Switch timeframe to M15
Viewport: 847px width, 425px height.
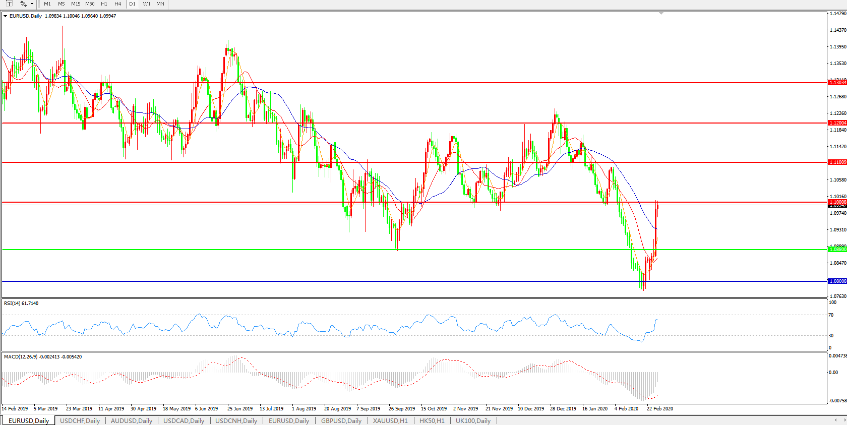click(x=76, y=4)
